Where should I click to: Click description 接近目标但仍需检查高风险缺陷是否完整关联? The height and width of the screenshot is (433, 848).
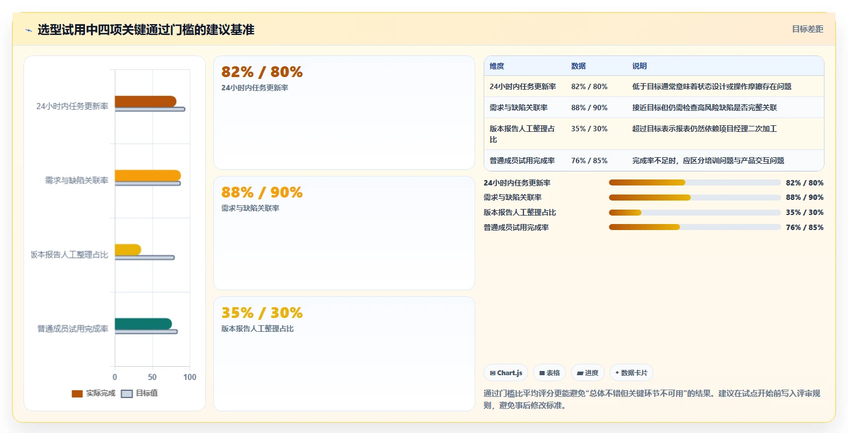coord(705,108)
